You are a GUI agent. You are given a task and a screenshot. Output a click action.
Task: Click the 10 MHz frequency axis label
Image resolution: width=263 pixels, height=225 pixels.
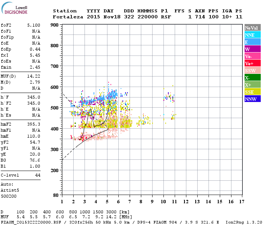(163, 202)
